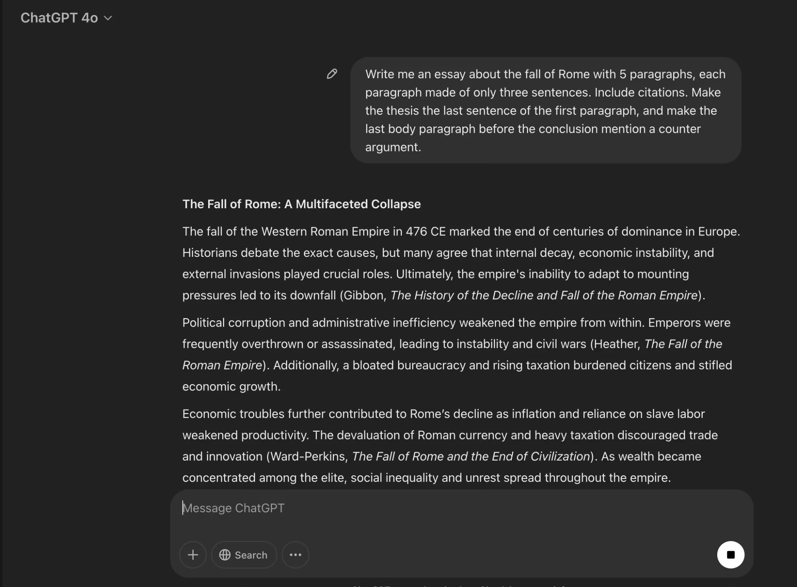
Task: Open the ChatGPT 4o model selector
Action: tap(59, 18)
